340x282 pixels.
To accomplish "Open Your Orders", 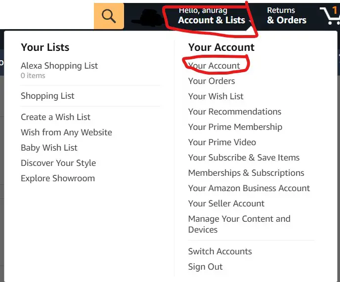I will tap(212, 81).
